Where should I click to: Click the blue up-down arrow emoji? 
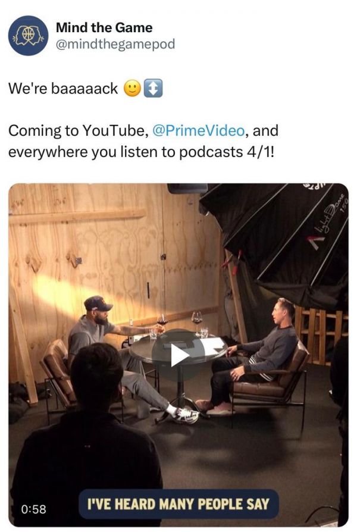point(153,89)
